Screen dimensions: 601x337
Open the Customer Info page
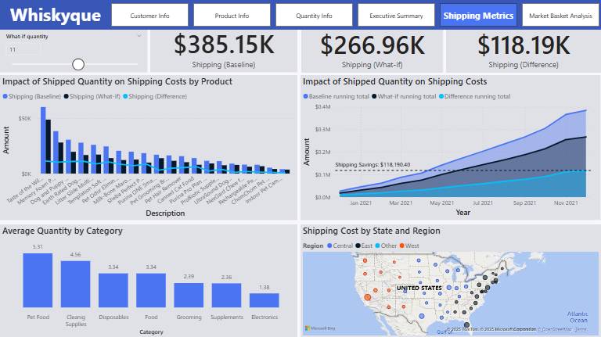[149, 16]
